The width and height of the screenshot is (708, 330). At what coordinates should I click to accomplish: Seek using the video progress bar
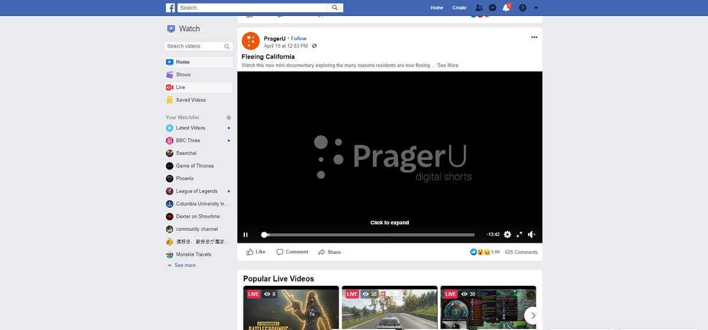point(369,234)
